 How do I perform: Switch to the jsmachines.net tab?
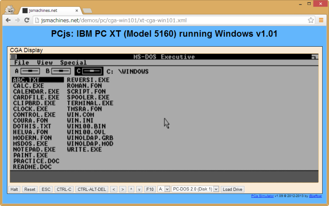(50, 11)
